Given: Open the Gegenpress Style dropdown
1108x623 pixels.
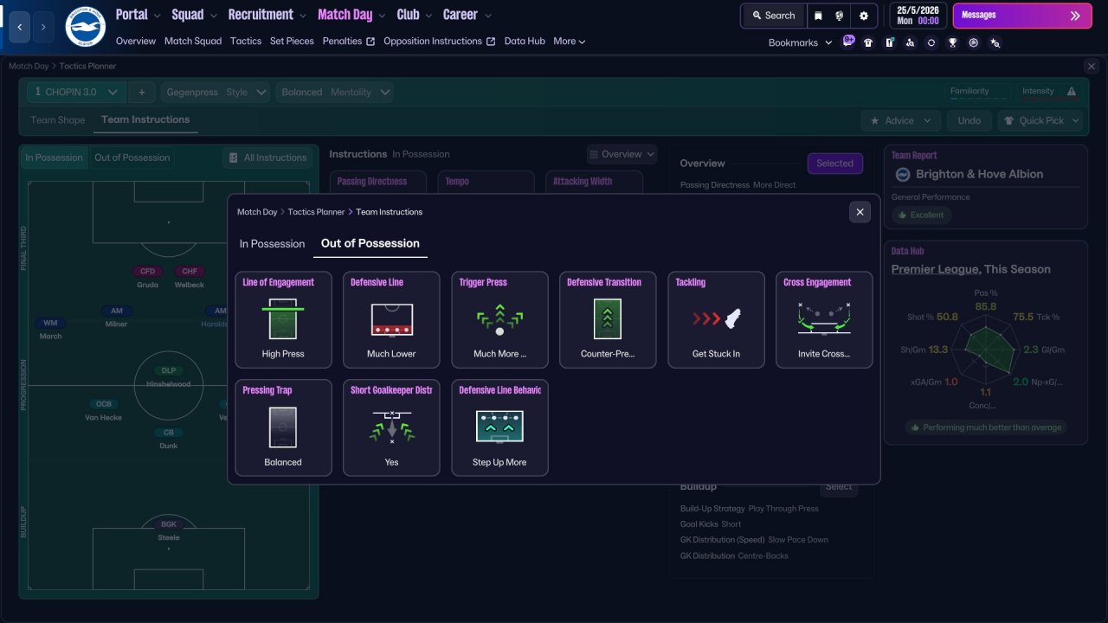Looking at the screenshot, I should (x=216, y=92).
